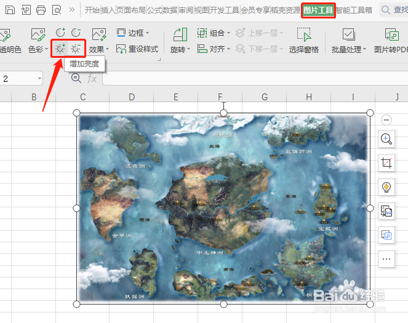Open the 色彩 color dropdown
This screenshot has height=323, width=408.
[38, 41]
